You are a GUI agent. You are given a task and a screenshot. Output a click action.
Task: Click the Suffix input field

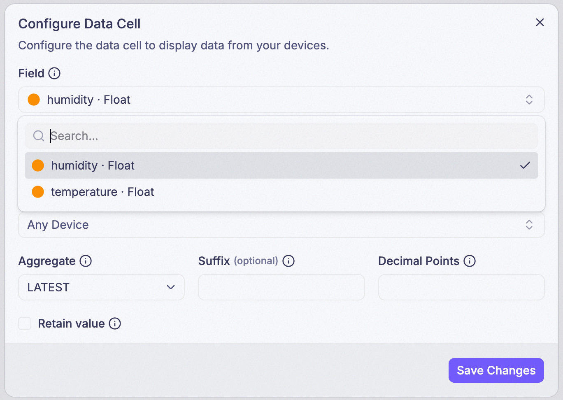coord(281,287)
